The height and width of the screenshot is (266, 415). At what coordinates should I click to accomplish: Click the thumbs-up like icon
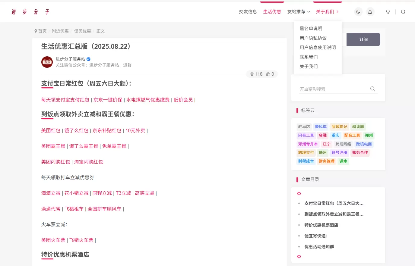point(268,74)
